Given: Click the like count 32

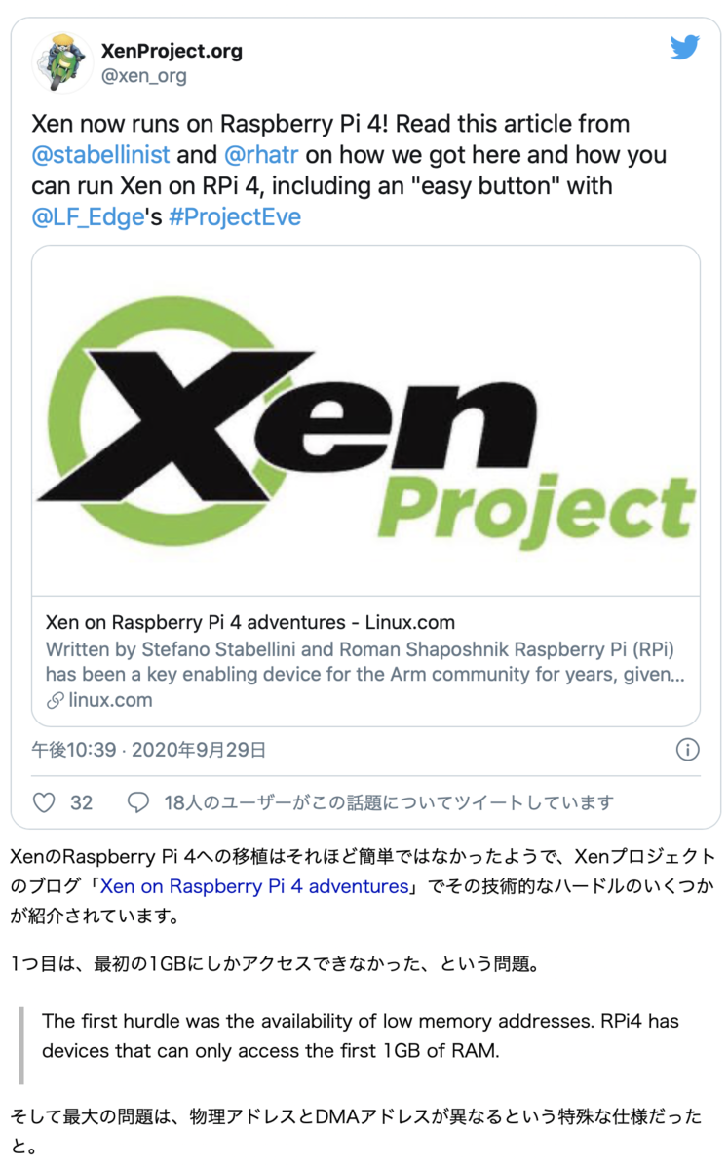Looking at the screenshot, I should point(82,802).
